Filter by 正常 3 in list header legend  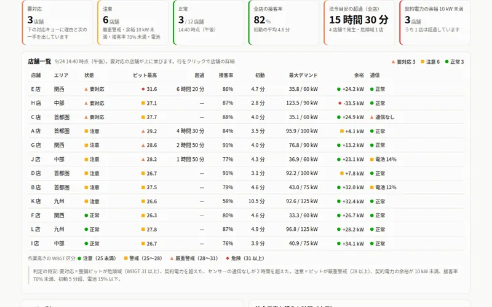click(x=454, y=62)
